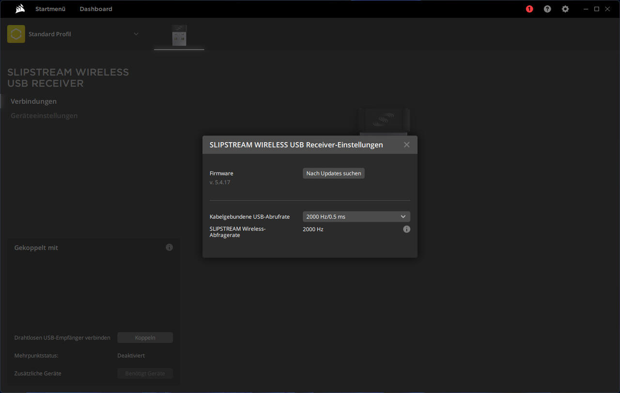The width and height of the screenshot is (620, 393).
Task: Click the Drahtlosen USB-Empfänger verbinden label
Action: pos(62,337)
